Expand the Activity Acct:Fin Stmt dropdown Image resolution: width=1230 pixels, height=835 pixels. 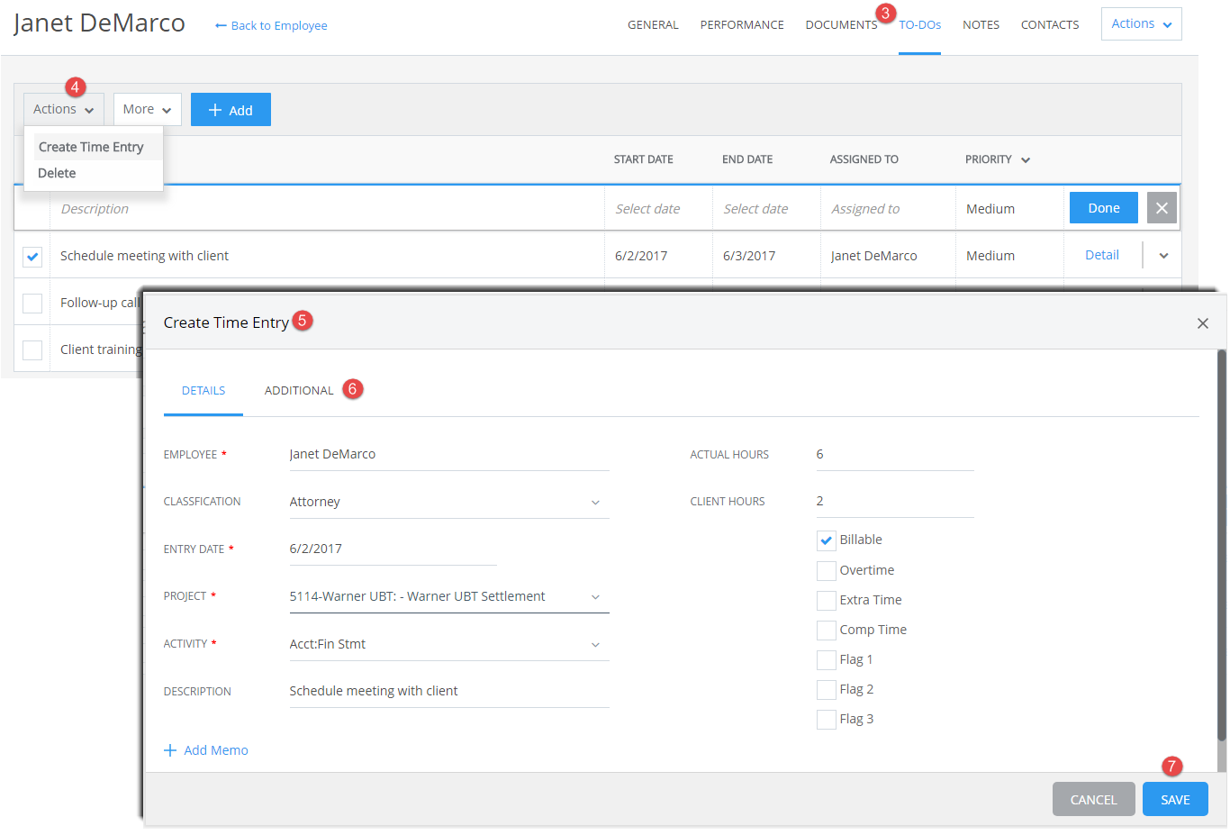pyautogui.click(x=595, y=645)
